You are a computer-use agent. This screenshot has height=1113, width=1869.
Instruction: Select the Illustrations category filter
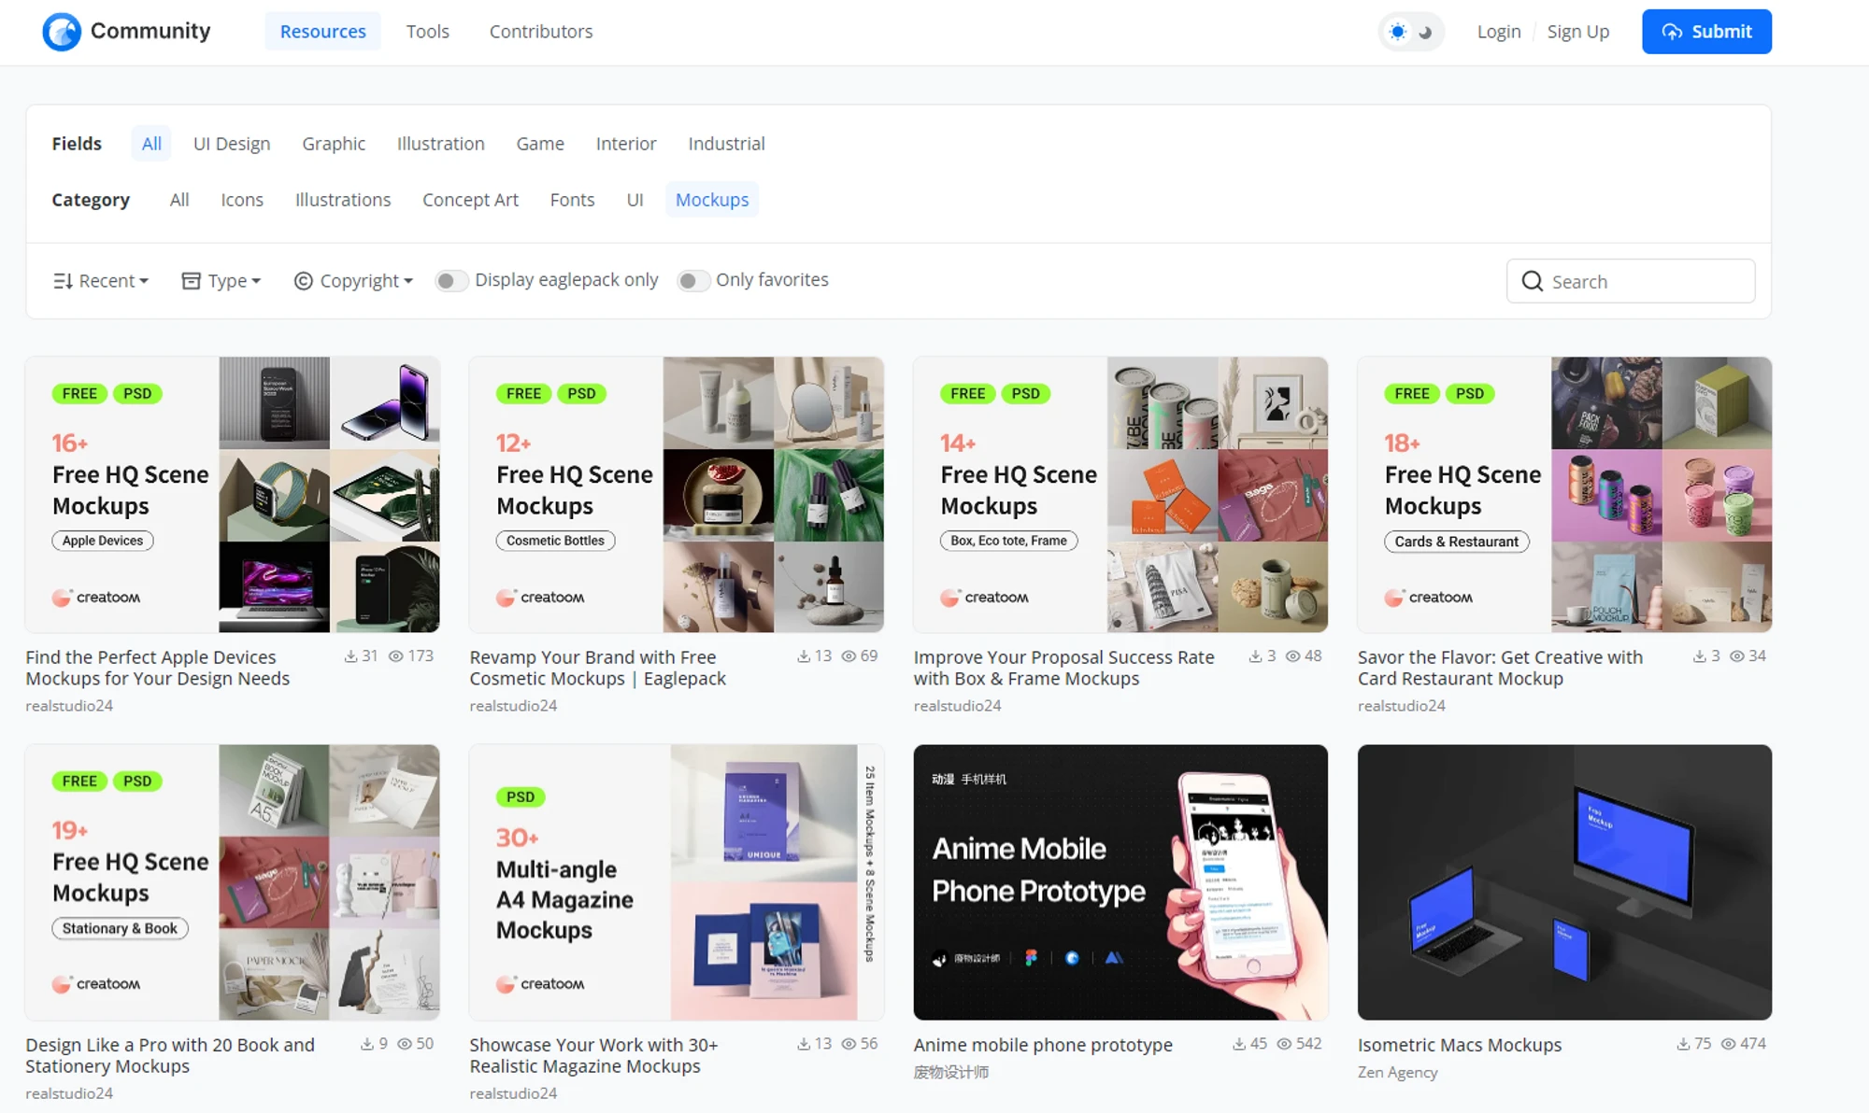[343, 200]
